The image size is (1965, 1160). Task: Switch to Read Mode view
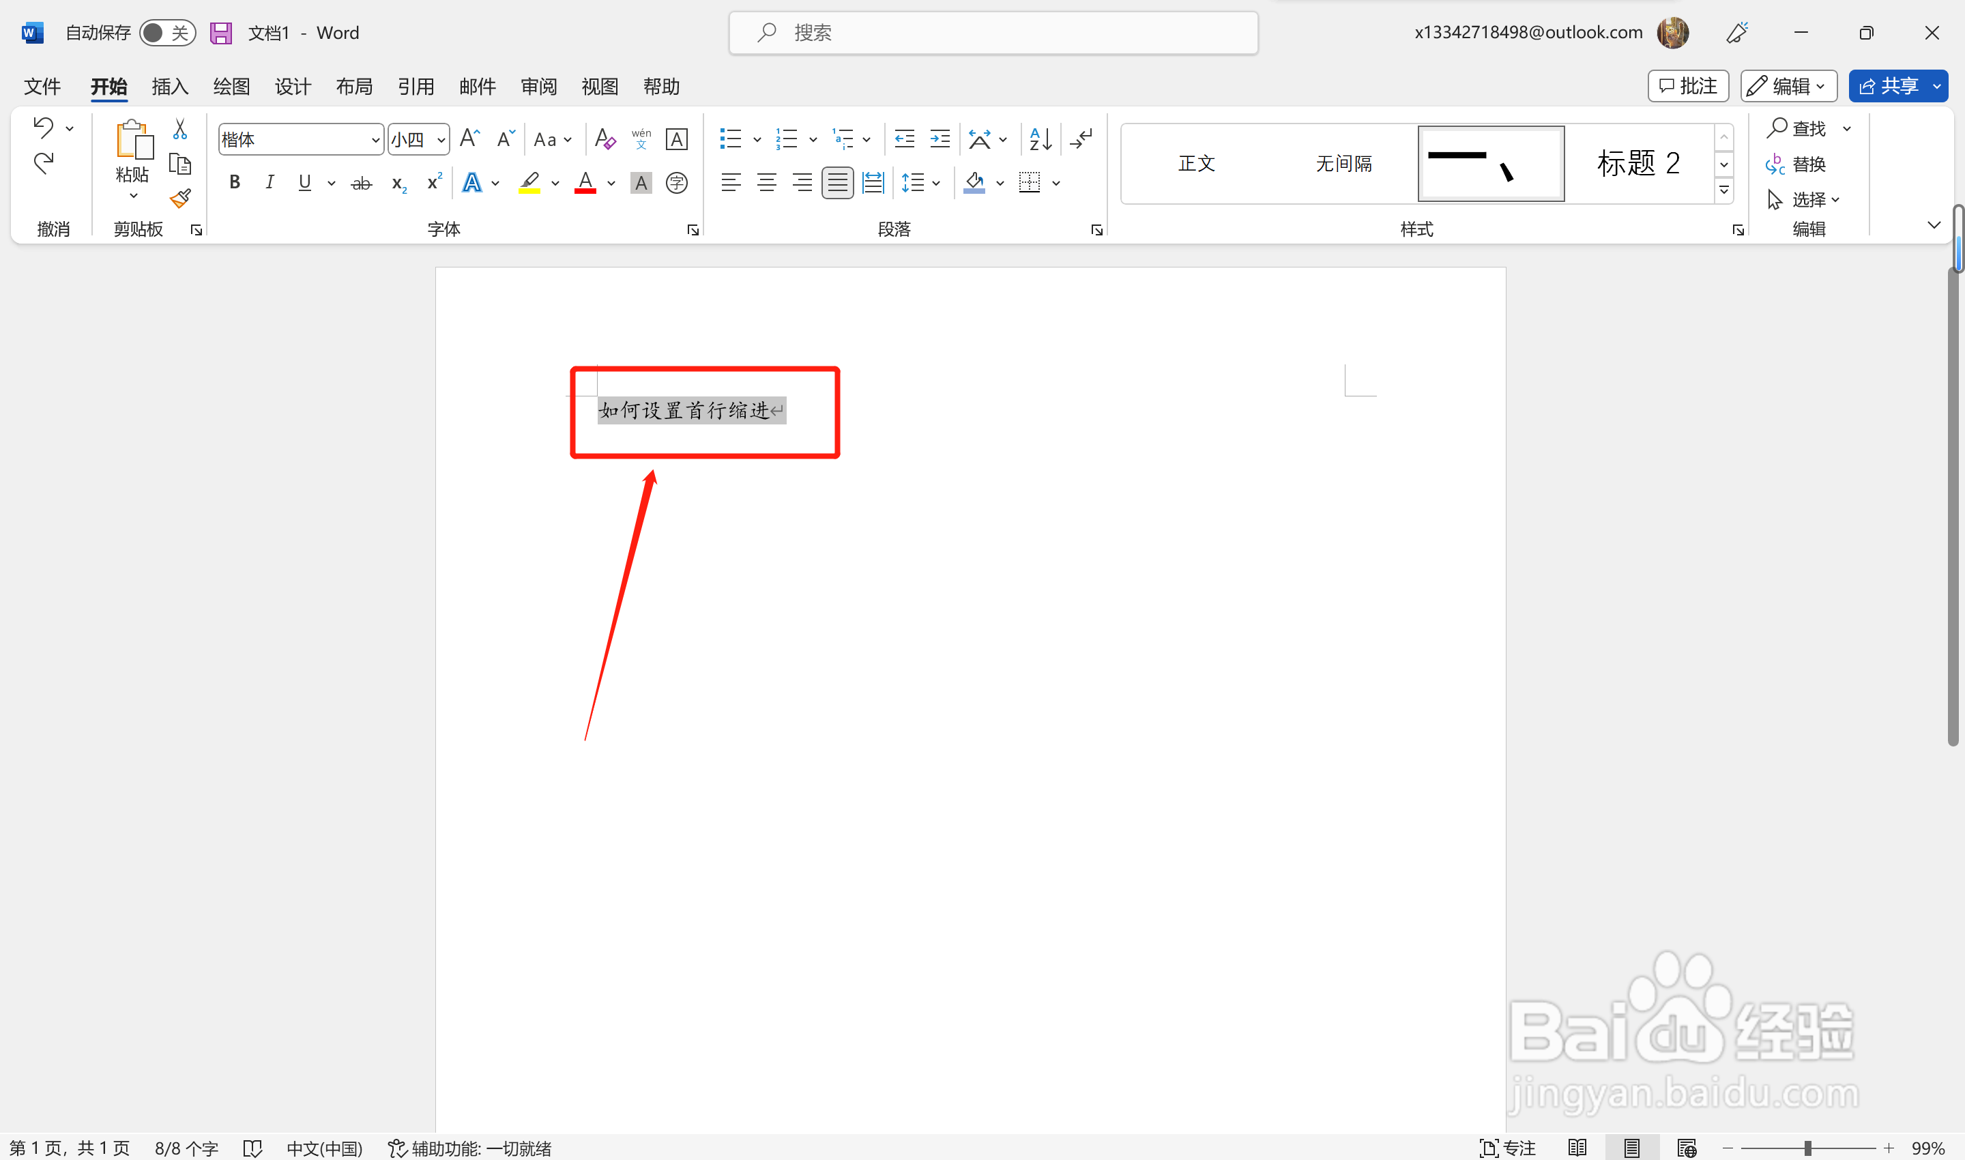[x=1577, y=1148]
